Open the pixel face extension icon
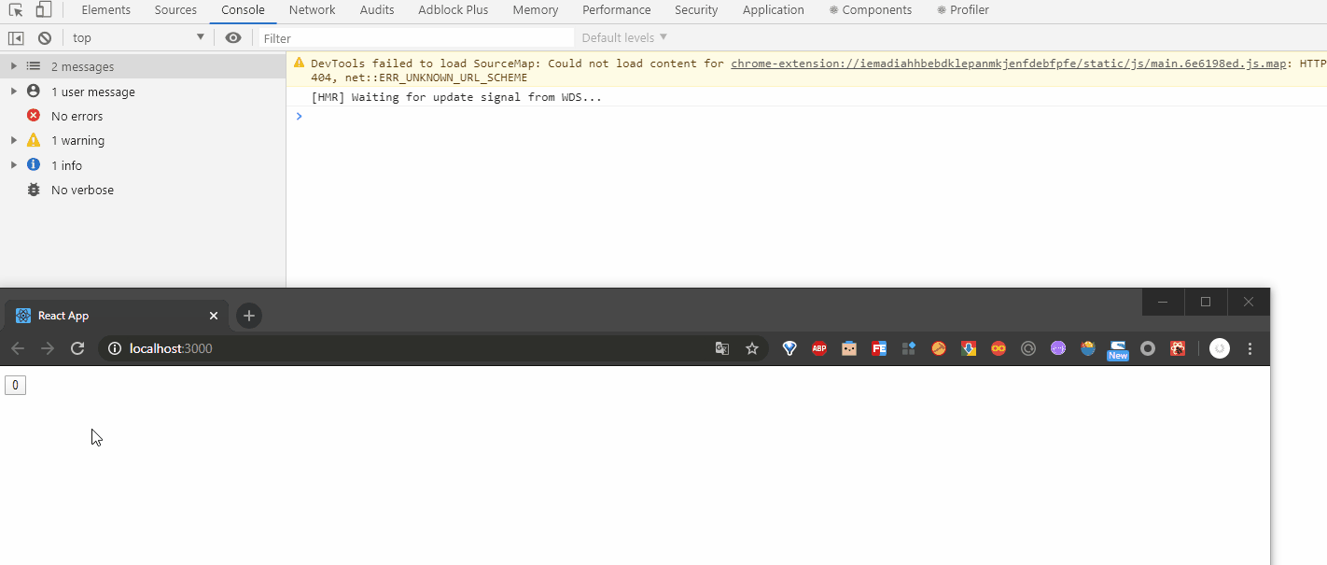Image resolution: width=1327 pixels, height=565 pixels. click(849, 348)
